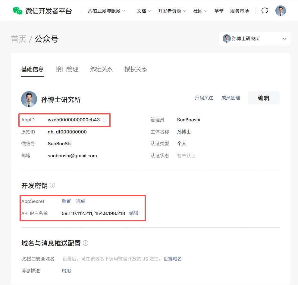Switch to the 接口管理 tab
Screen dimensions: 298x285
(x=67, y=69)
